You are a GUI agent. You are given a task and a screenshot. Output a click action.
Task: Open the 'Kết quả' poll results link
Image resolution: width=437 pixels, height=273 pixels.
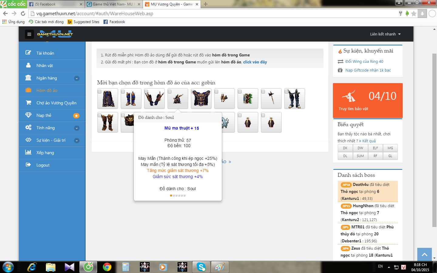[369, 141]
